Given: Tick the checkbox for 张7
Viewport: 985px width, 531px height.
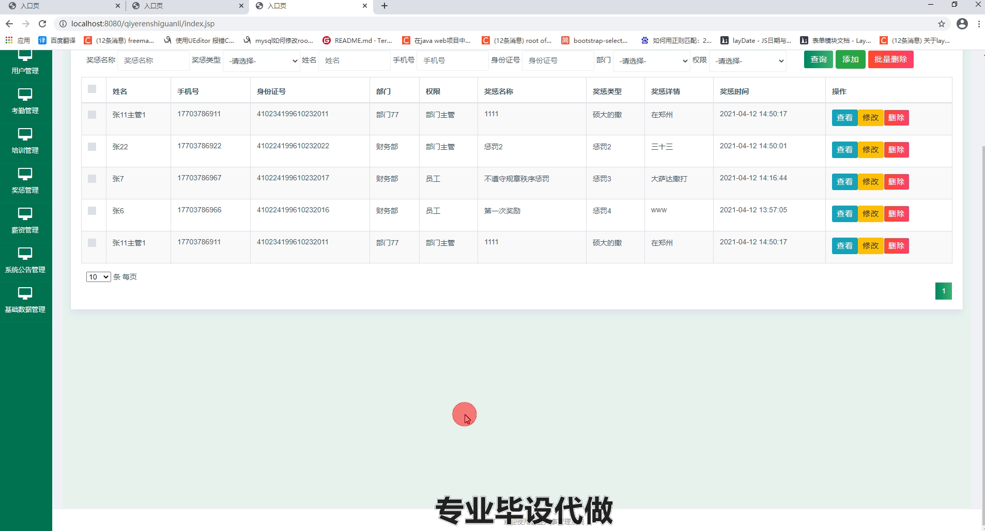Looking at the screenshot, I should 92,179.
